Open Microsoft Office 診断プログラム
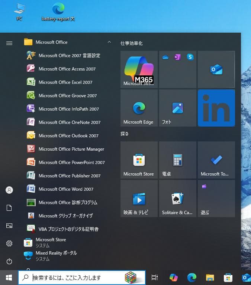251x285 pixels. tap(67, 203)
